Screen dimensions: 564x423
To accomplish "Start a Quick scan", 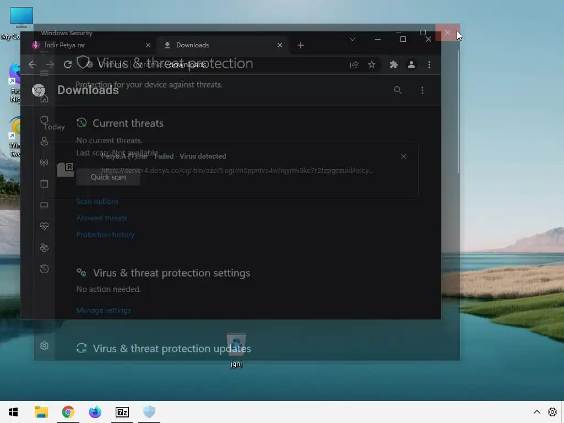I will (x=108, y=177).
